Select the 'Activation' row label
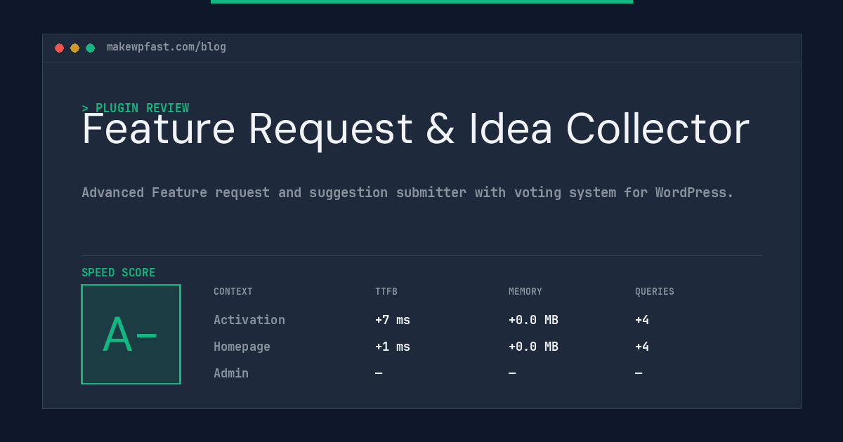The image size is (843, 442). [x=249, y=320]
